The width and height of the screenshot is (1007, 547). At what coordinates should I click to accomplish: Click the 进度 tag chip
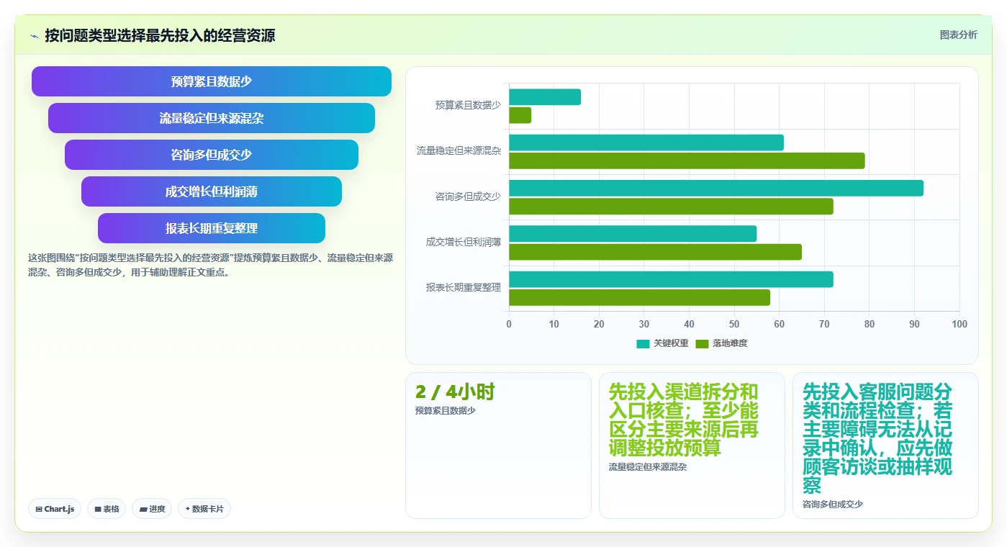point(152,509)
